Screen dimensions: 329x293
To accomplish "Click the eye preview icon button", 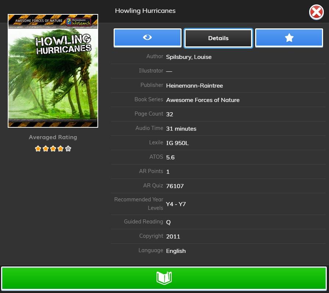I will 147,38.
